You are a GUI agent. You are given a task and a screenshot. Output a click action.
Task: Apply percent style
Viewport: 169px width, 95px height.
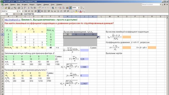pyautogui.click(x=52, y=11)
